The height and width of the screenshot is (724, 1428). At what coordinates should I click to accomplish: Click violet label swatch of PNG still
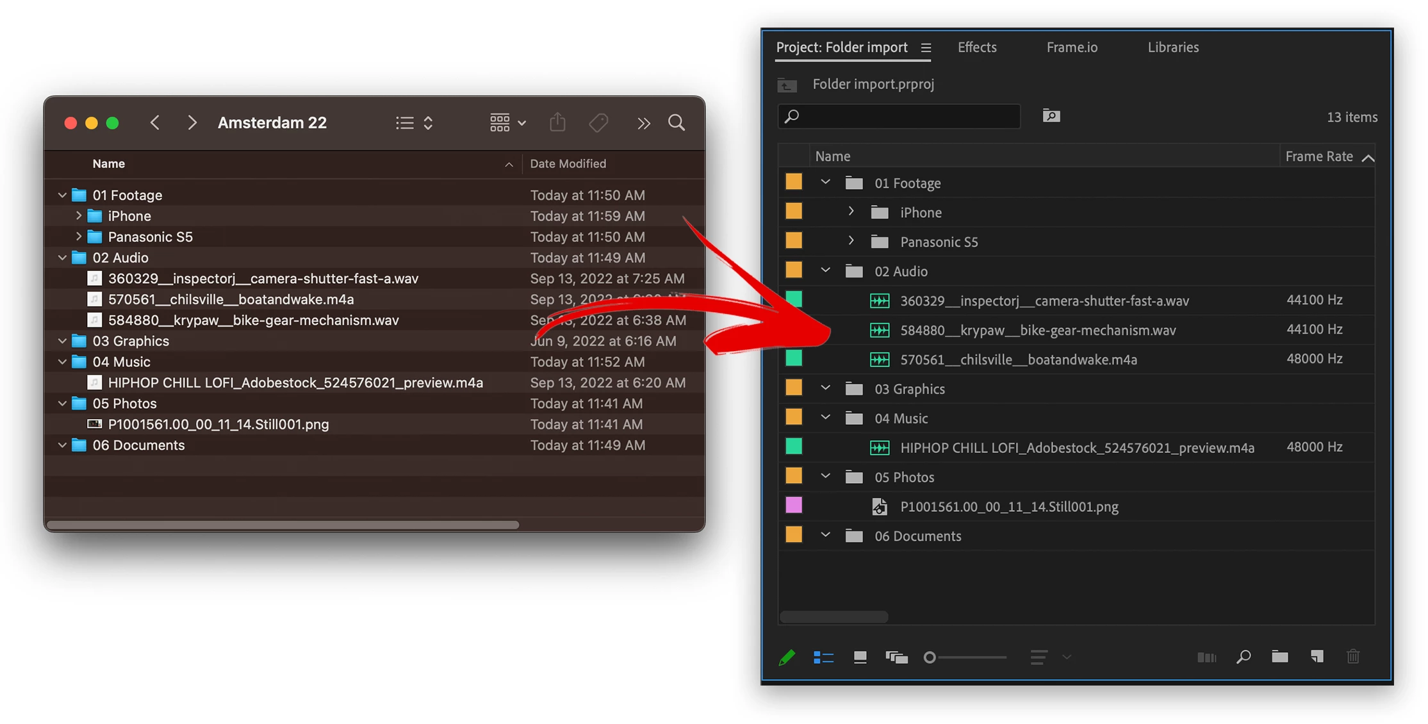click(x=793, y=506)
